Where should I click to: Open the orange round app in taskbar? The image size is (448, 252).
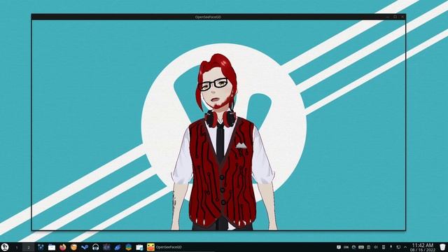(x=73, y=247)
